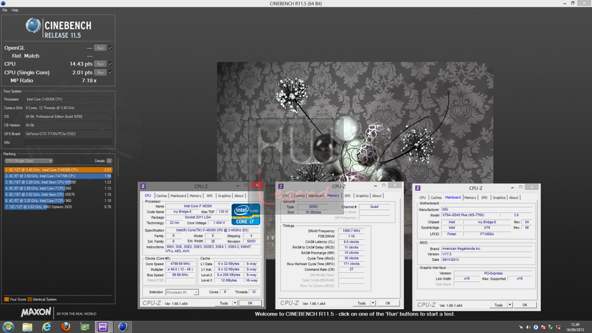Click the Details arrow button in Ranking

pos(109,161)
